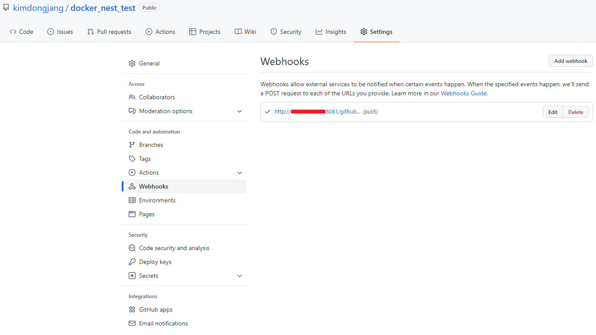Viewport: 596px width, 335px height.
Task: Click the Wiki book icon
Action: click(x=238, y=32)
